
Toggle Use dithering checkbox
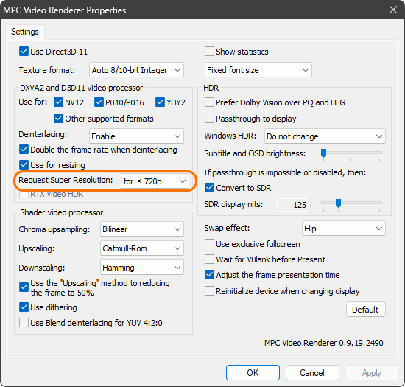24,307
